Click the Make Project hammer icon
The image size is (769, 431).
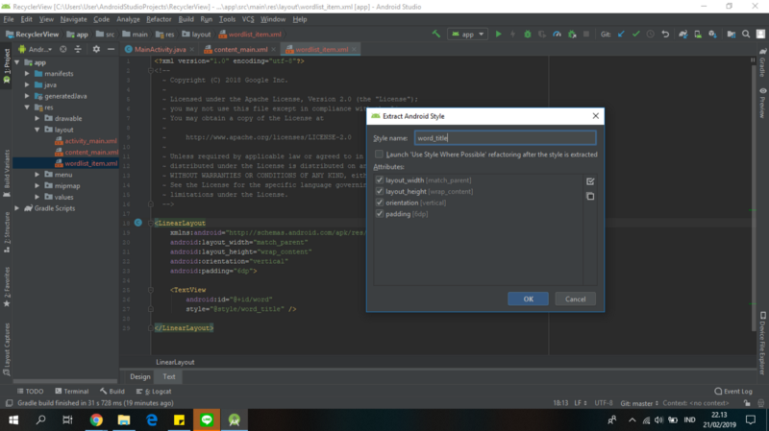click(x=436, y=35)
